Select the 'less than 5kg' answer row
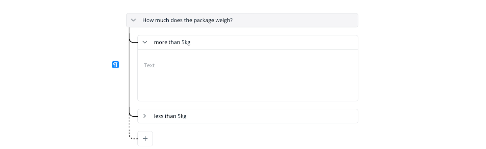 click(x=248, y=116)
